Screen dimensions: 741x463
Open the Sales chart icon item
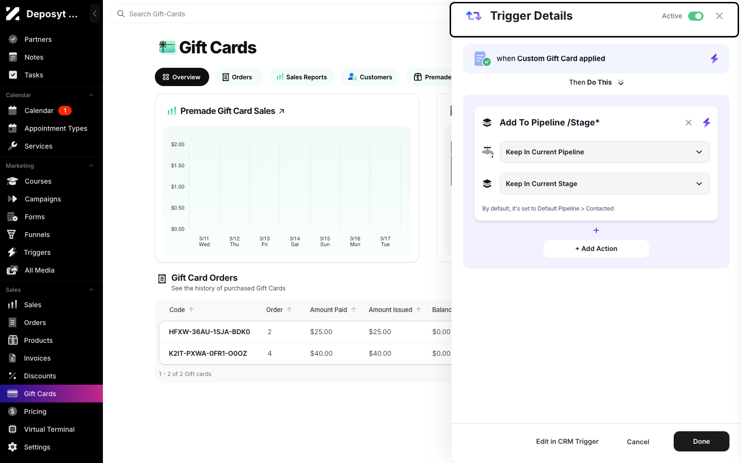[13, 305]
